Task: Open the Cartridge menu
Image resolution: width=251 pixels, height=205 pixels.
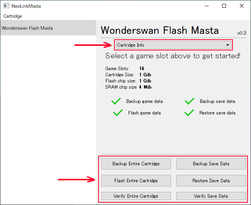Action: (x=13, y=16)
